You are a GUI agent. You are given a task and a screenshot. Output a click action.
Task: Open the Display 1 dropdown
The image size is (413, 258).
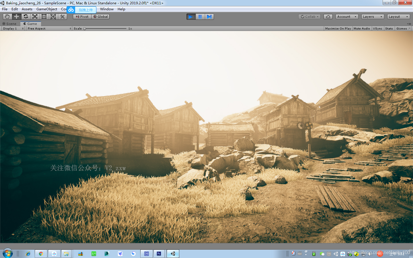[x=13, y=29]
